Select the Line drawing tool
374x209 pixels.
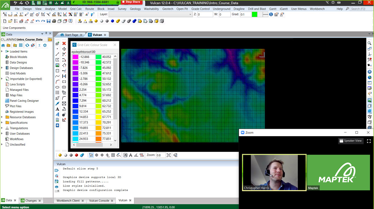point(57,54)
